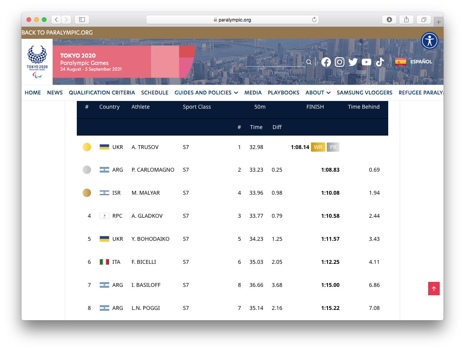Open the TikTok icon in header
465x351 pixels.
380,62
